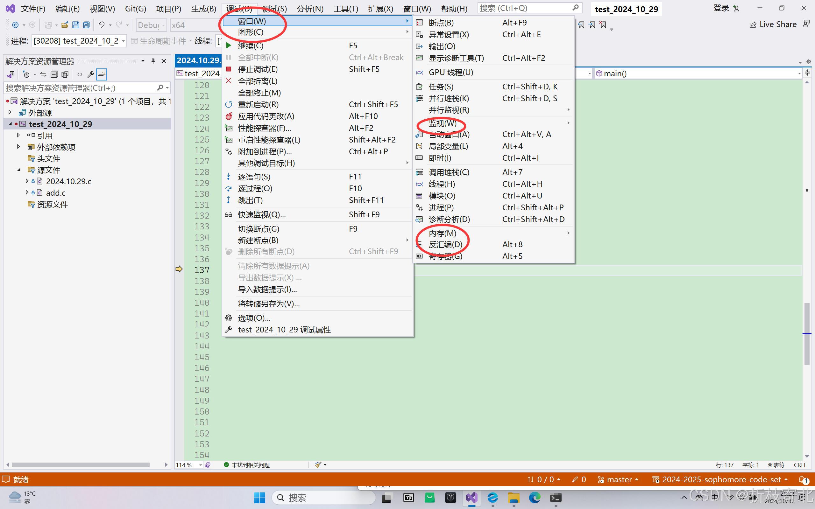Click the Properties wrench in Solution Explorer toolbar
815x509 pixels.
[91, 74]
